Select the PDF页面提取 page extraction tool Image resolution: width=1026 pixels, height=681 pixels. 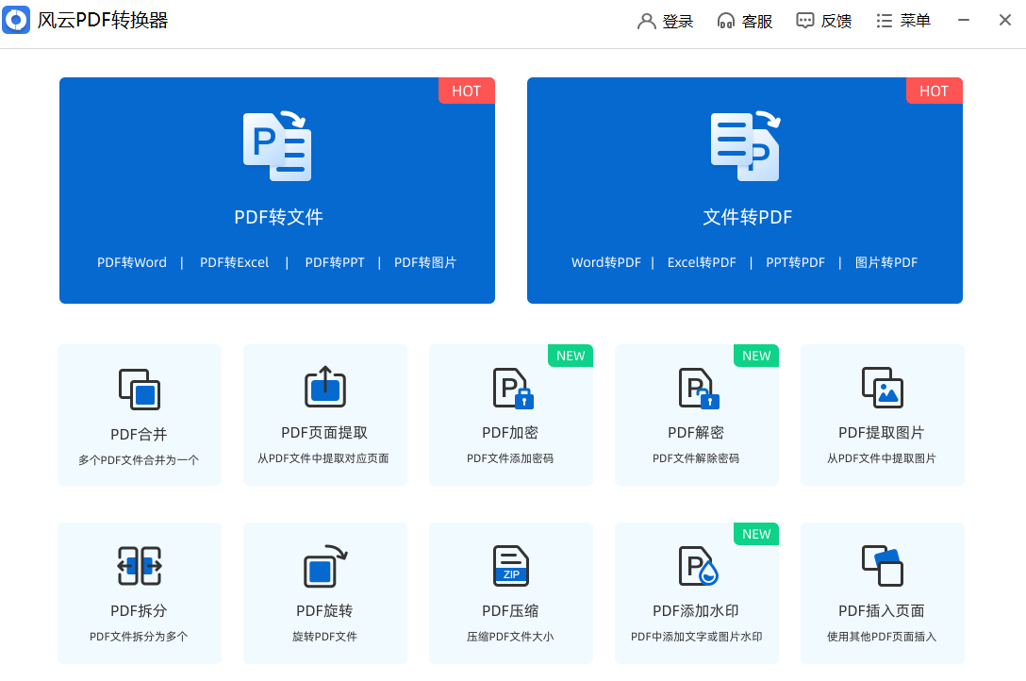coord(324,415)
